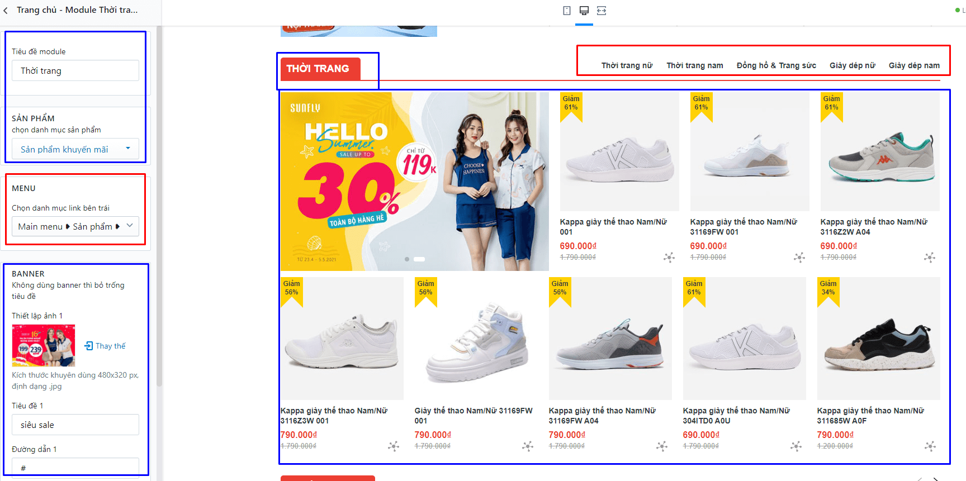Click compare icon on Kappa 311685W A0F
Image resolution: width=966 pixels, height=481 pixels.
(930, 446)
